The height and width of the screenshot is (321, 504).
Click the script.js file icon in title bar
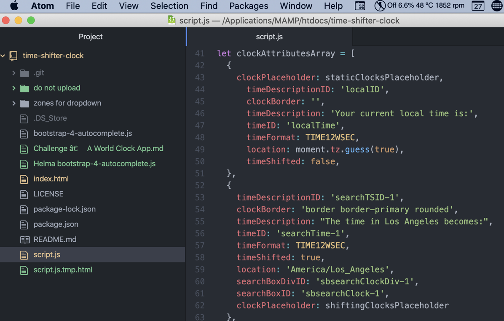click(x=172, y=20)
